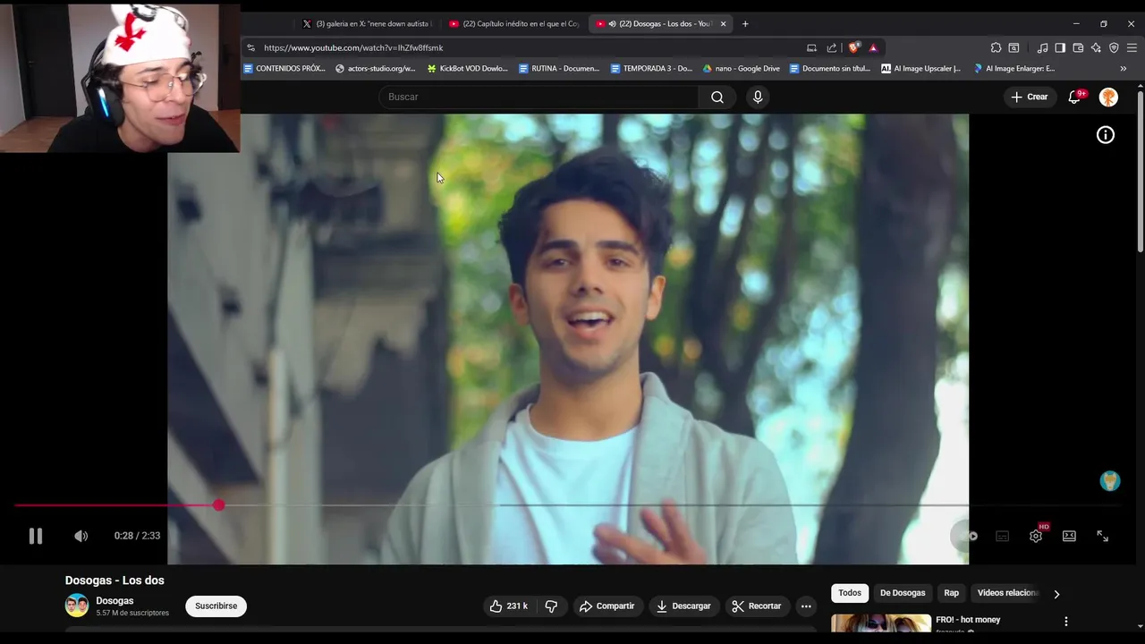Open the RUTINA - Documento bookmark
The image size is (1145, 644).
[x=559, y=69]
